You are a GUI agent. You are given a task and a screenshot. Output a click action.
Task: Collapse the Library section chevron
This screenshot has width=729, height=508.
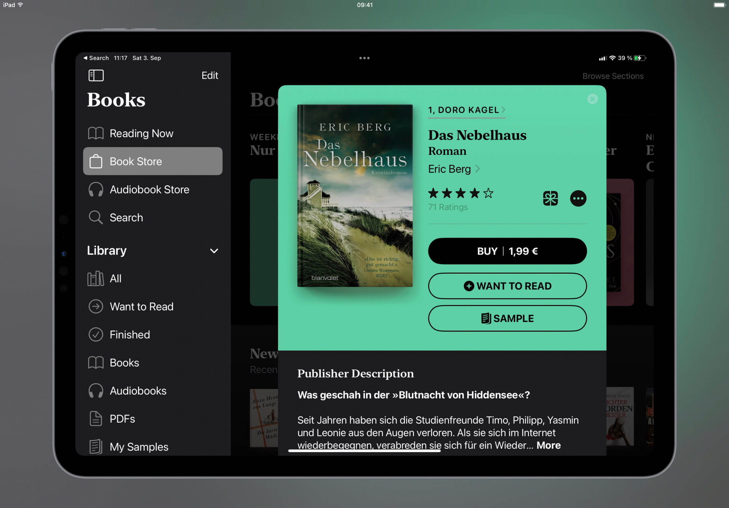click(x=214, y=251)
